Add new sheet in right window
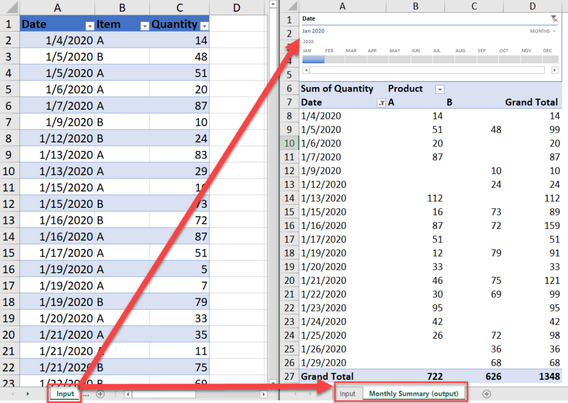The image size is (568, 403). (486, 394)
